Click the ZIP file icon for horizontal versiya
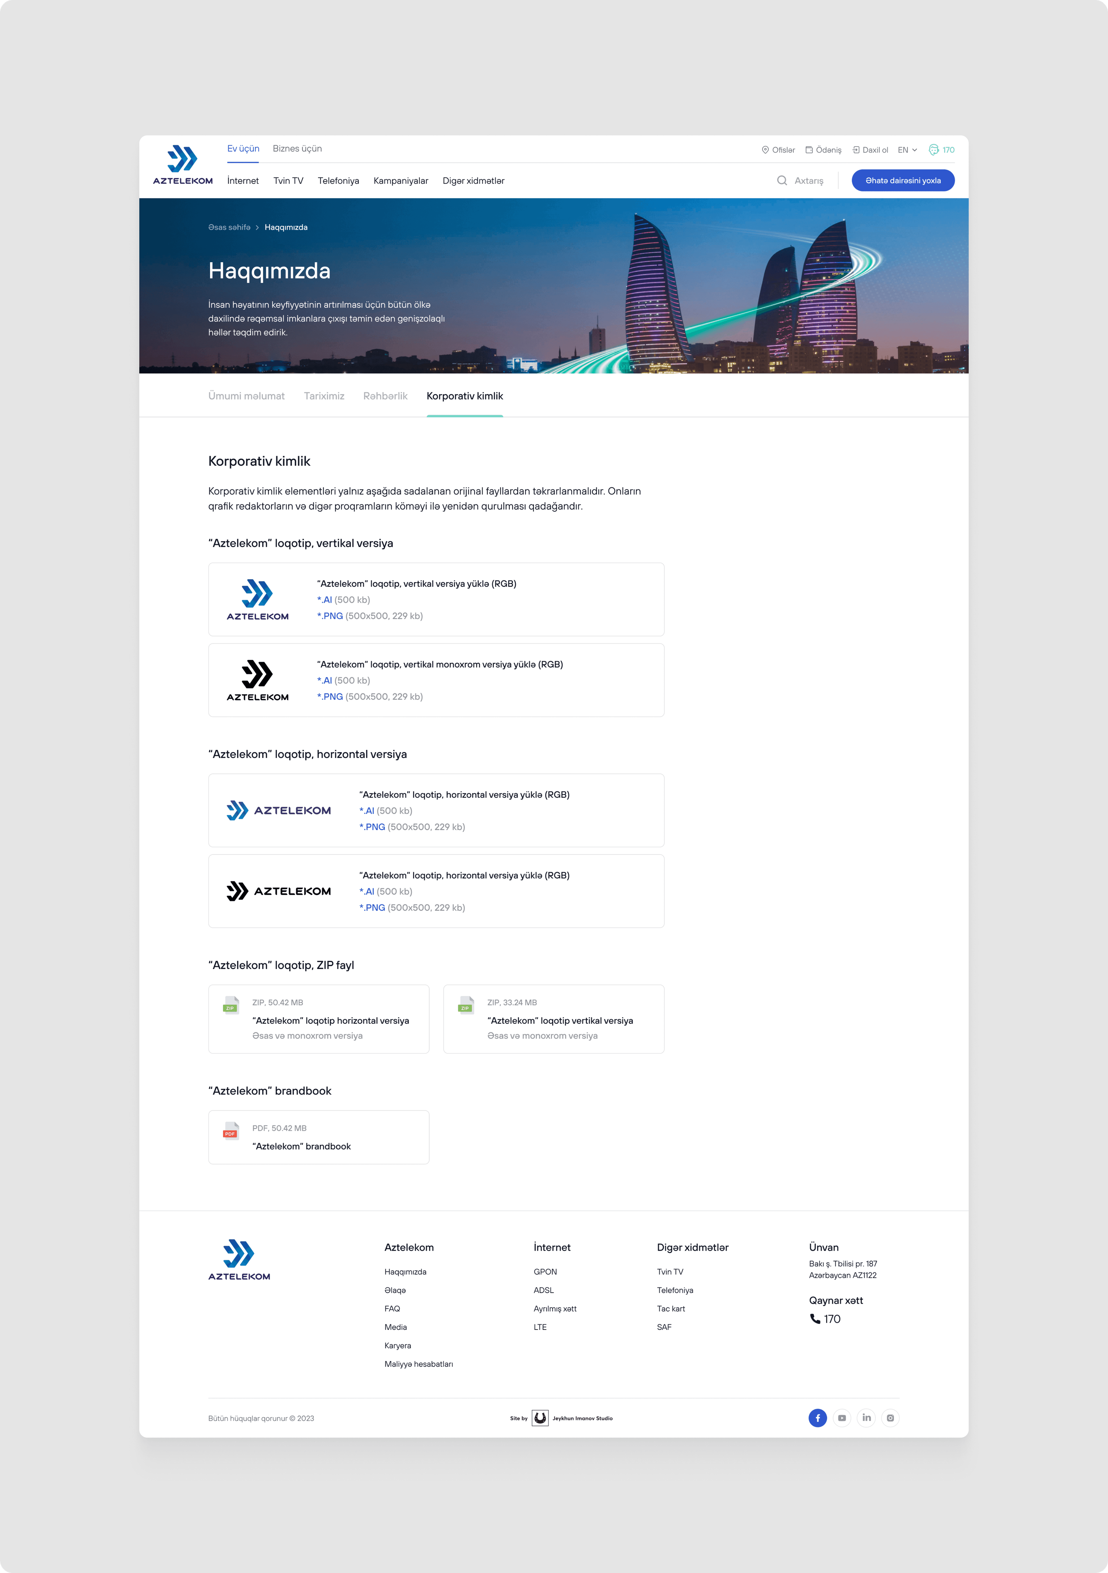Image resolution: width=1108 pixels, height=1573 pixels. (231, 1005)
